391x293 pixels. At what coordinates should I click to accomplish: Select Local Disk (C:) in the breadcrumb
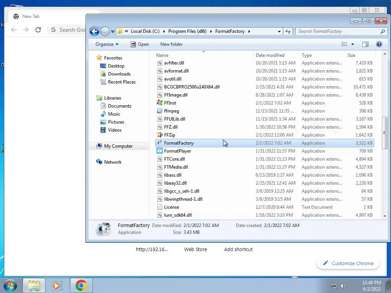pyautogui.click(x=145, y=31)
